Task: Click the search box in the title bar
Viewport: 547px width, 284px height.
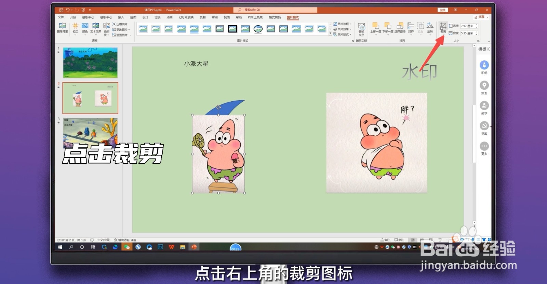Action: pos(275,10)
